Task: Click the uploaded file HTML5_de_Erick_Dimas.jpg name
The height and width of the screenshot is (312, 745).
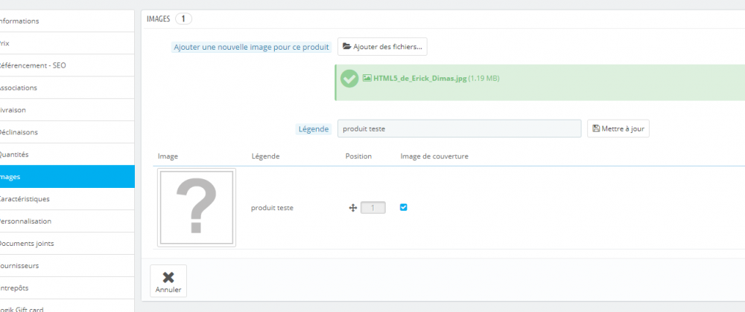Action: [x=420, y=78]
